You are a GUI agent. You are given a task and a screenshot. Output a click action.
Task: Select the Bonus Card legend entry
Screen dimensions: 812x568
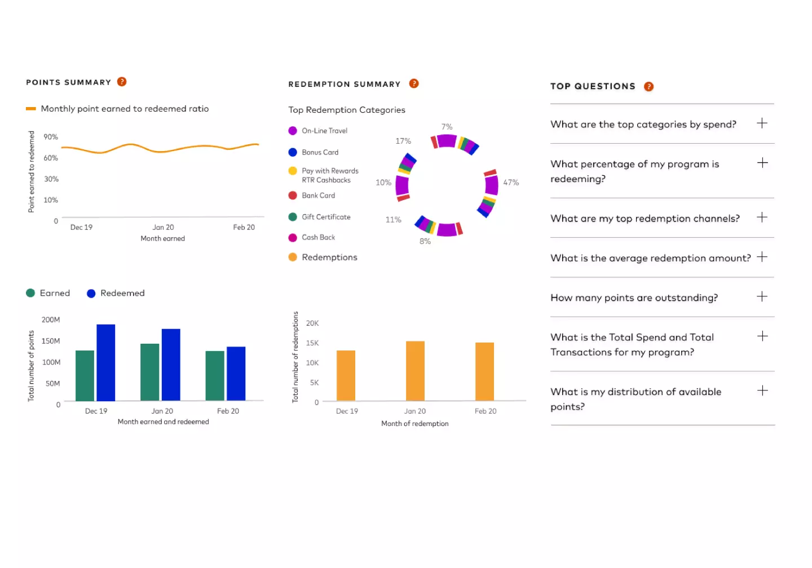point(314,152)
